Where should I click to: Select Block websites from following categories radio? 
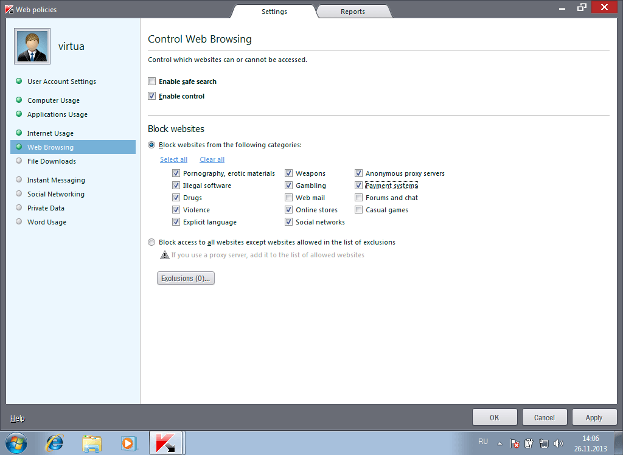click(x=151, y=145)
